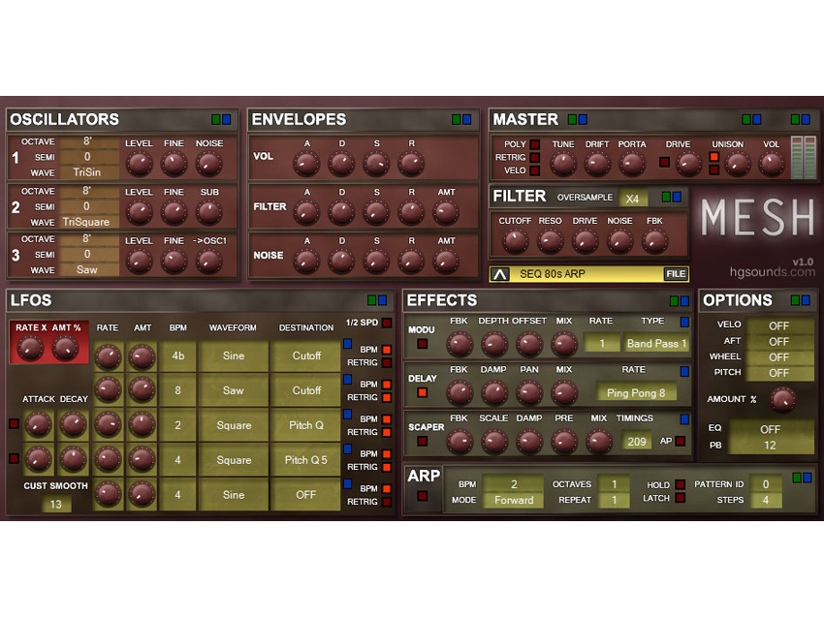824x618 pixels.
Task: Click the hgsounds.com link
Action: click(x=772, y=272)
